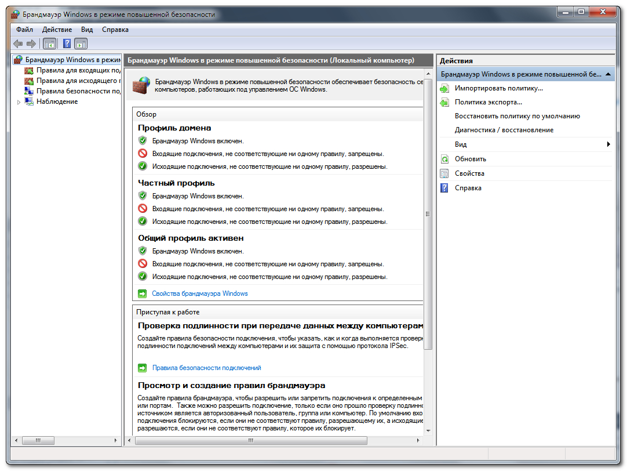This screenshot has width=627, height=471.
Task: Click center pane vertical scrollbar up arrow
Action: click(x=428, y=74)
